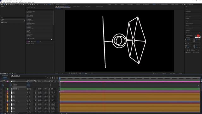Click the pink label color of top layer
Viewport: 202px width, 114px height.
tap(7, 82)
